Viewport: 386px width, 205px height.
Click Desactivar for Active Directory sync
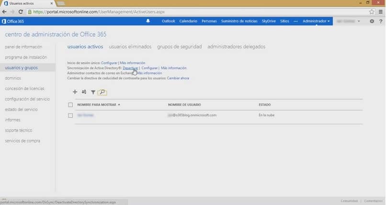coord(130,68)
